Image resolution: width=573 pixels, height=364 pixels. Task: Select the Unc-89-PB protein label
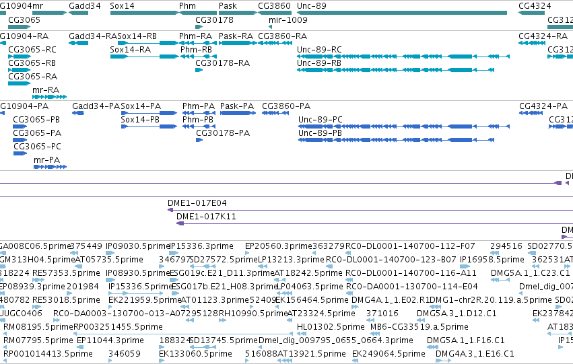[320, 133]
